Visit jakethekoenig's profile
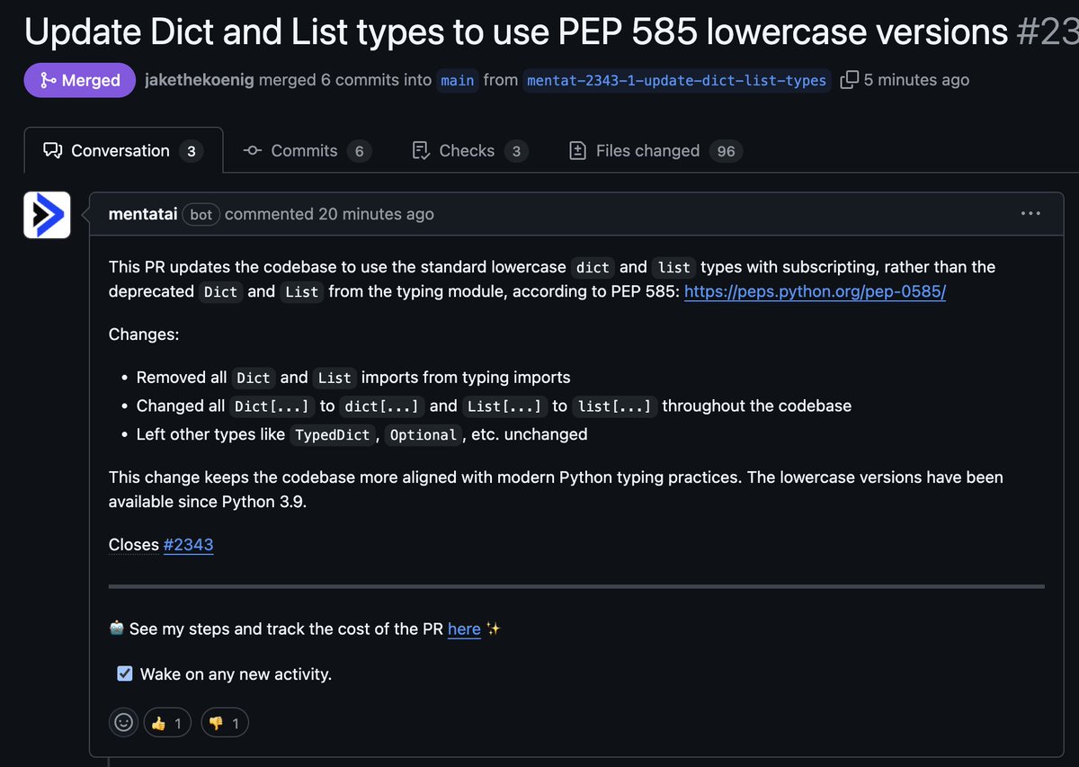The image size is (1079, 767). pyautogui.click(x=200, y=80)
